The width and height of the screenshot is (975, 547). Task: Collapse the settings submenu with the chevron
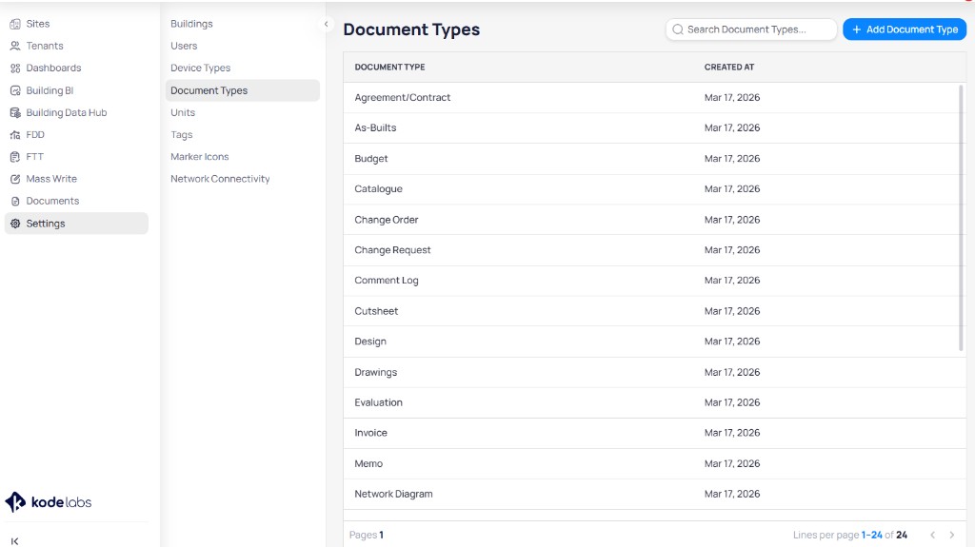click(x=326, y=24)
